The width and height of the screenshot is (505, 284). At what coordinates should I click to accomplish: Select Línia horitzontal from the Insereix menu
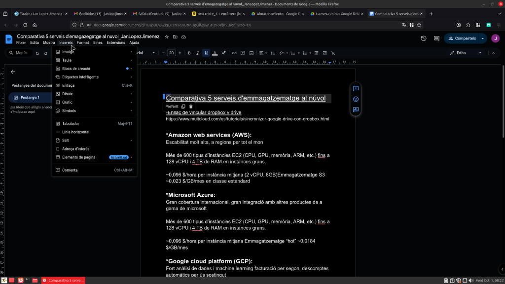pyautogui.click(x=75, y=132)
